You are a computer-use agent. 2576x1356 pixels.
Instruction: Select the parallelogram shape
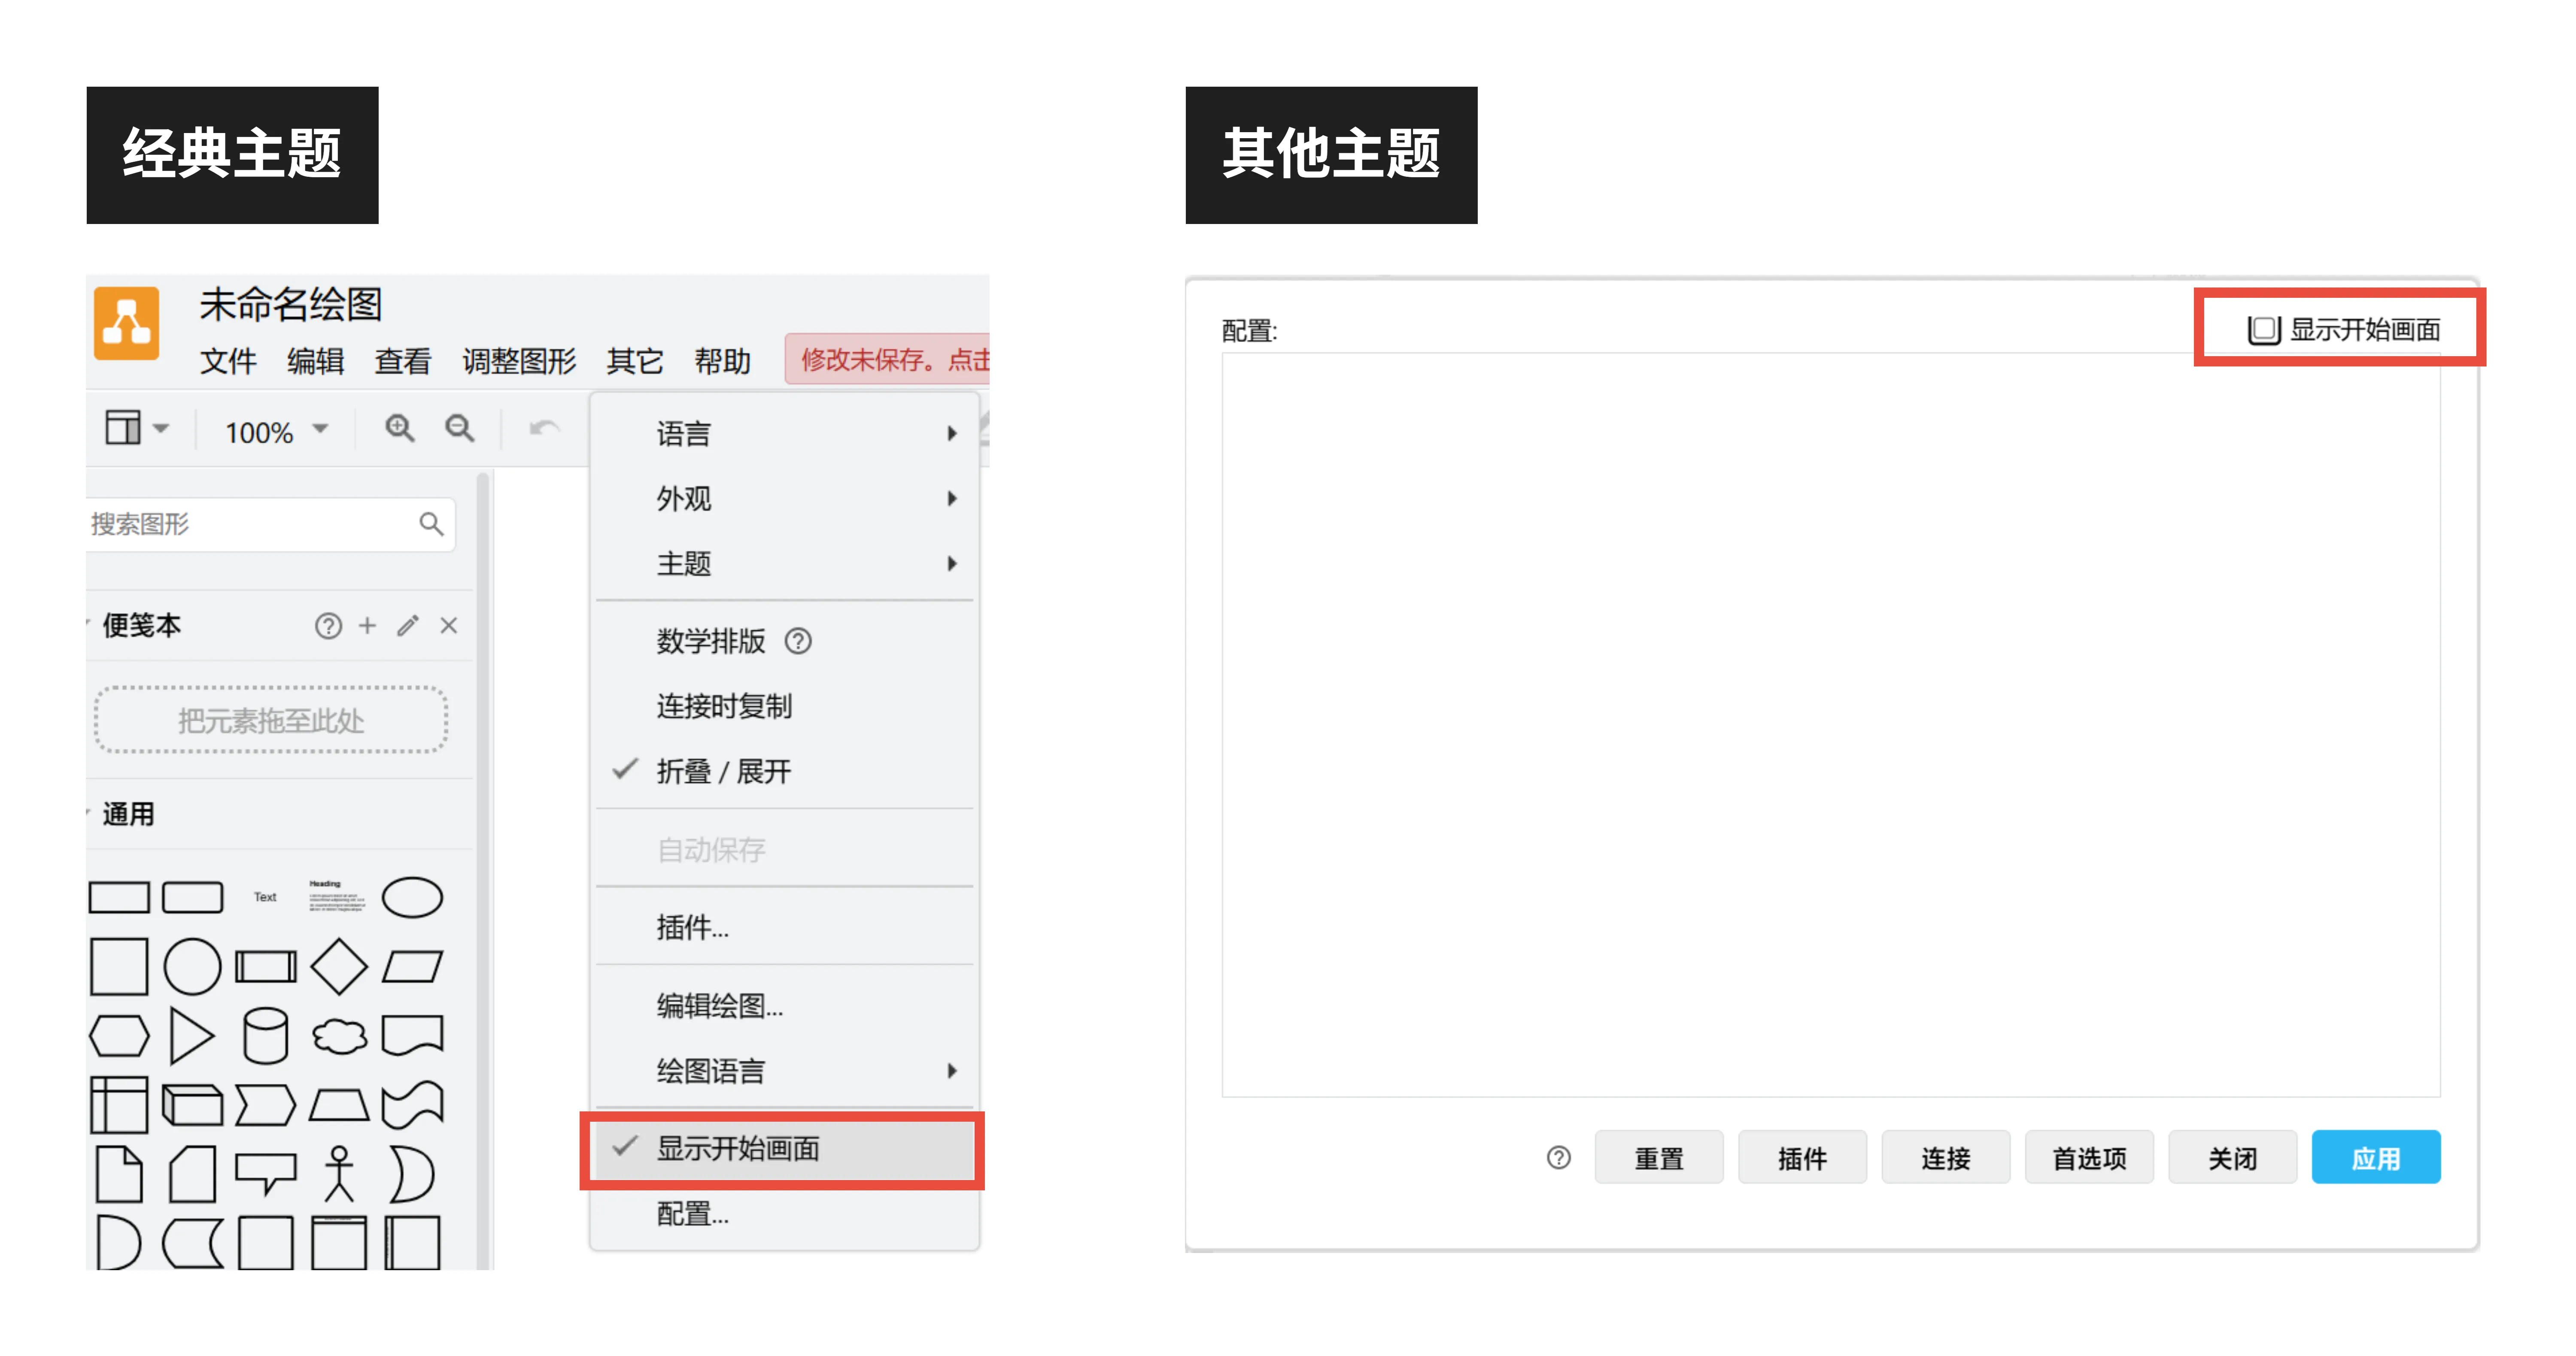412,966
